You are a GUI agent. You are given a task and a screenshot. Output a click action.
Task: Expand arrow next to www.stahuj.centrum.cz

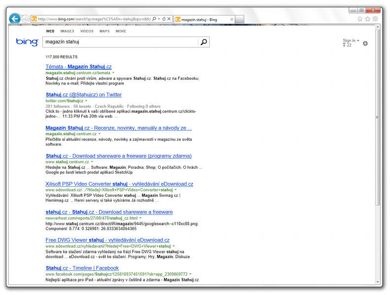click(x=92, y=162)
